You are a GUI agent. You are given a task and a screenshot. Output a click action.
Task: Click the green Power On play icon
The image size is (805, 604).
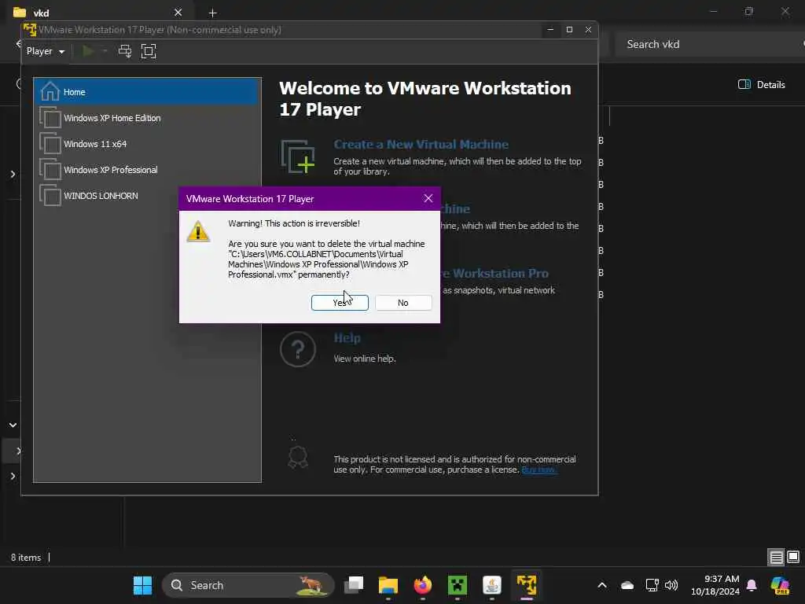[88, 51]
